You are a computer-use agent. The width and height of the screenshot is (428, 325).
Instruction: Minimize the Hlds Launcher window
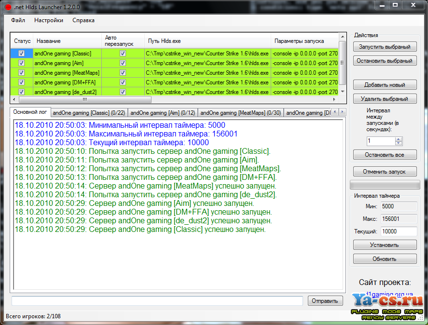tap(382, 5)
